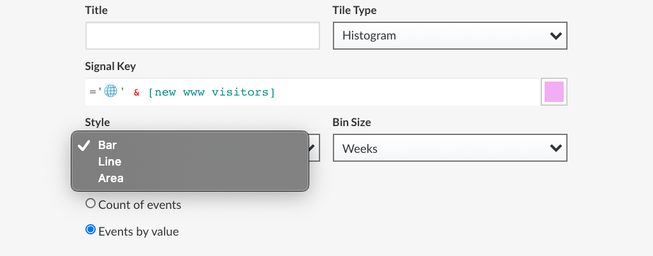The width and height of the screenshot is (653, 256).
Task: Click the checkmark next to Bar
Action: click(x=84, y=145)
